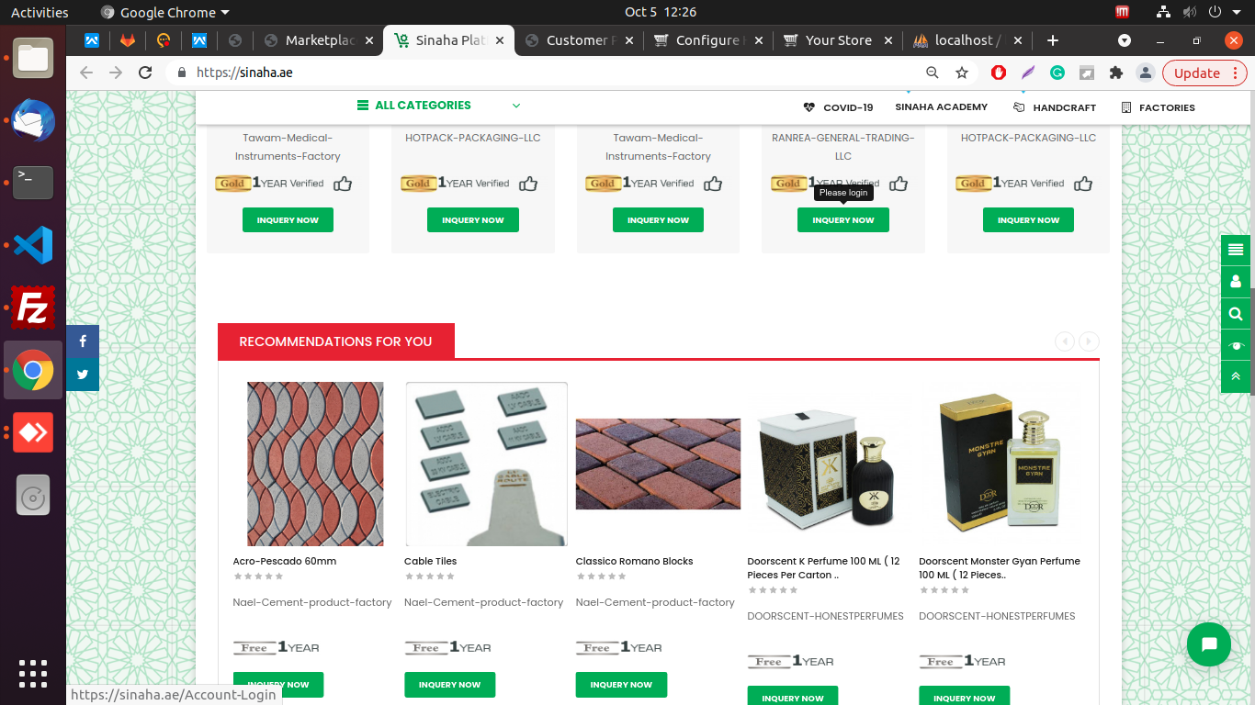Image resolution: width=1255 pixels, height=705 pixels.
Task: Open Doorscent Monster Gyan Perfume product link
Action: [x=1000, y=568]
